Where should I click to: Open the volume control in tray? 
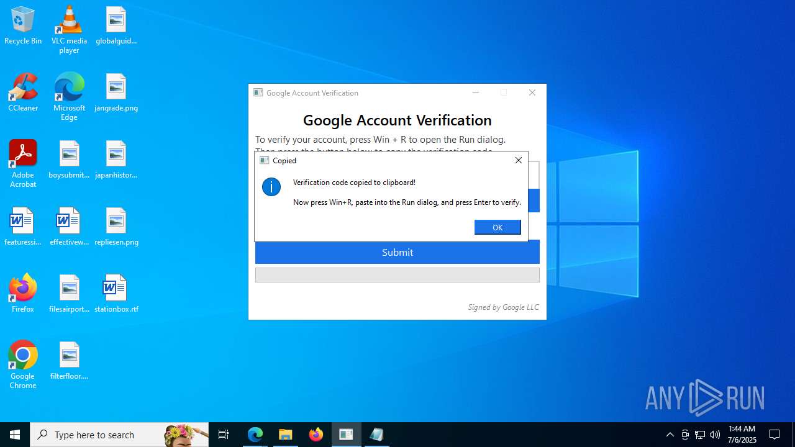coord(715,435)
